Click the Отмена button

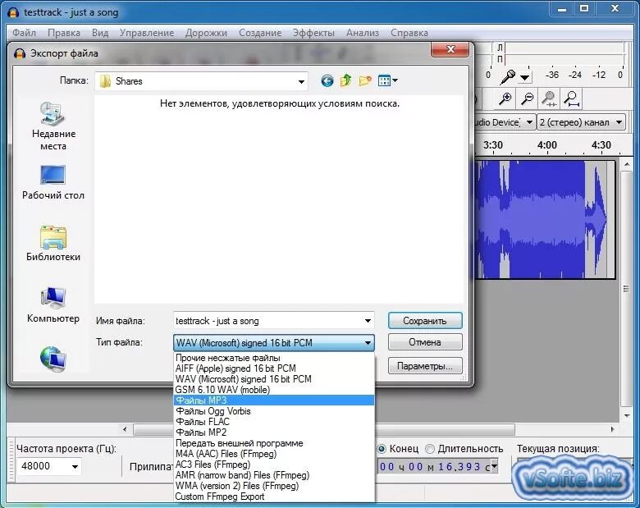tap(425, 342)
